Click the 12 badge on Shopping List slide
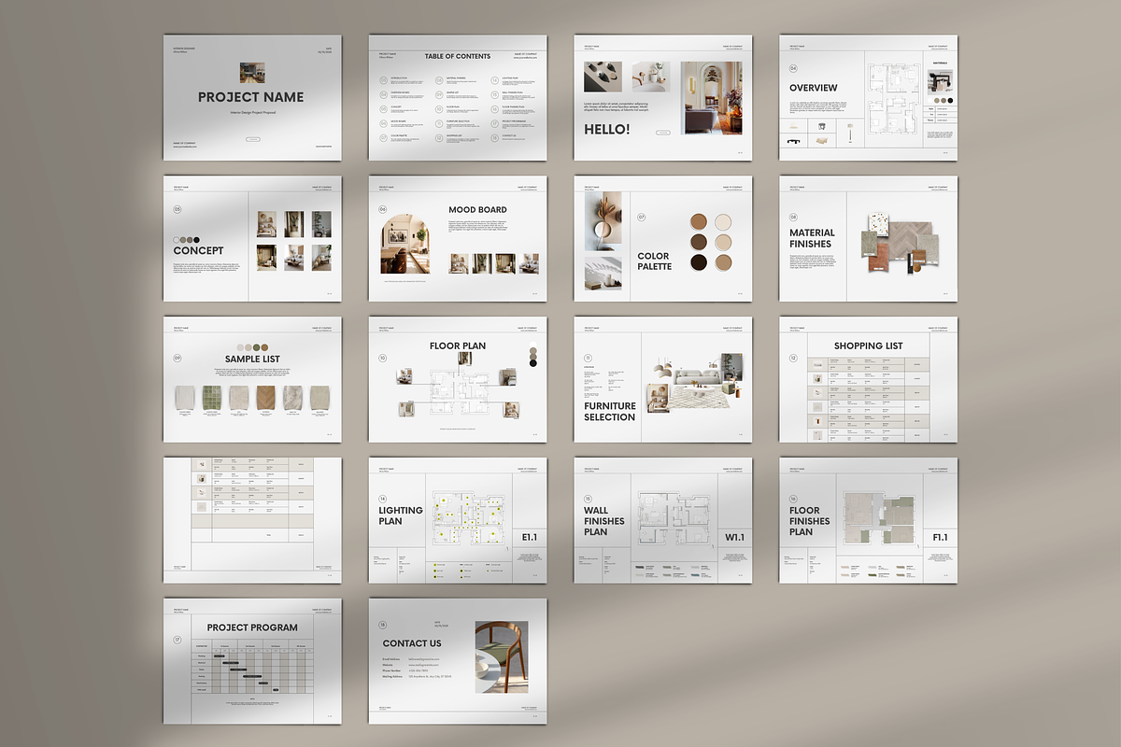The width and height of the screenshot is (1121, 747). pyautogui.click(x=793, y=358)
